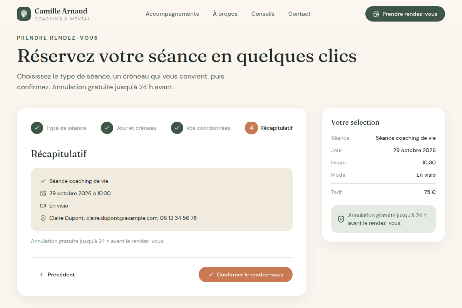Screen dimensions: 462x308
Task: Open the Contact page
Action: point(300,14)
